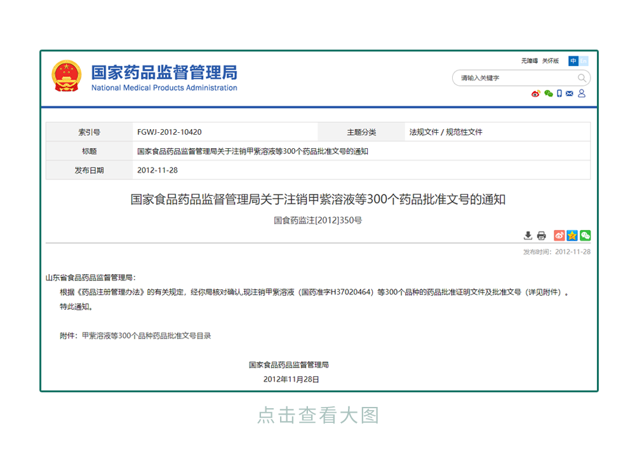Print the notice with the printer icon

click(x=541, y=236)
